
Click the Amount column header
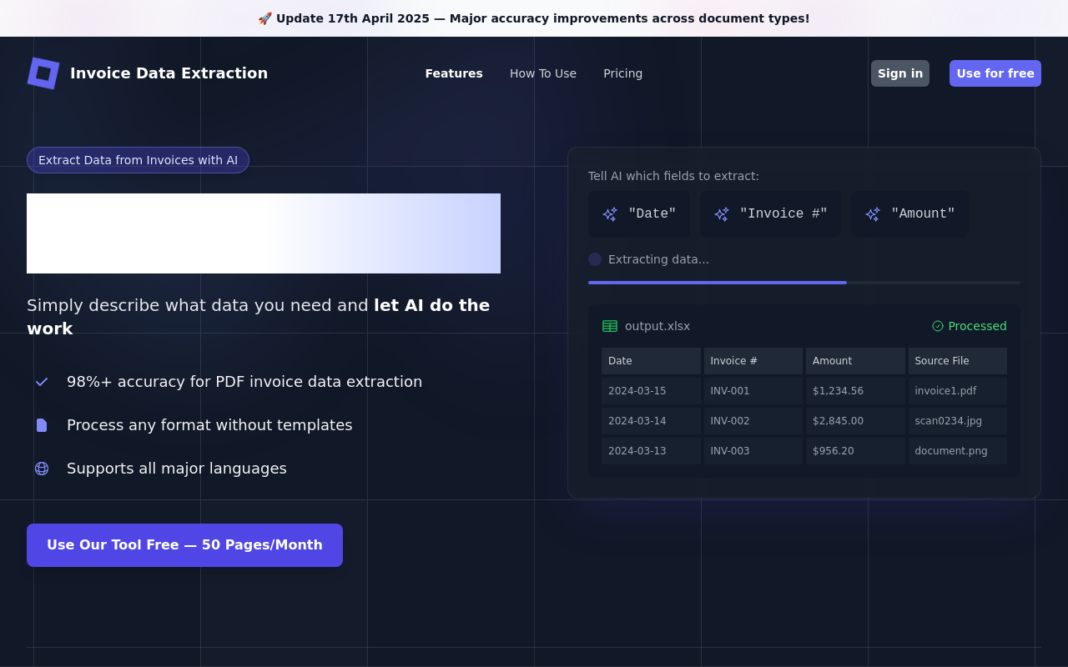click(x=855, y=361)
